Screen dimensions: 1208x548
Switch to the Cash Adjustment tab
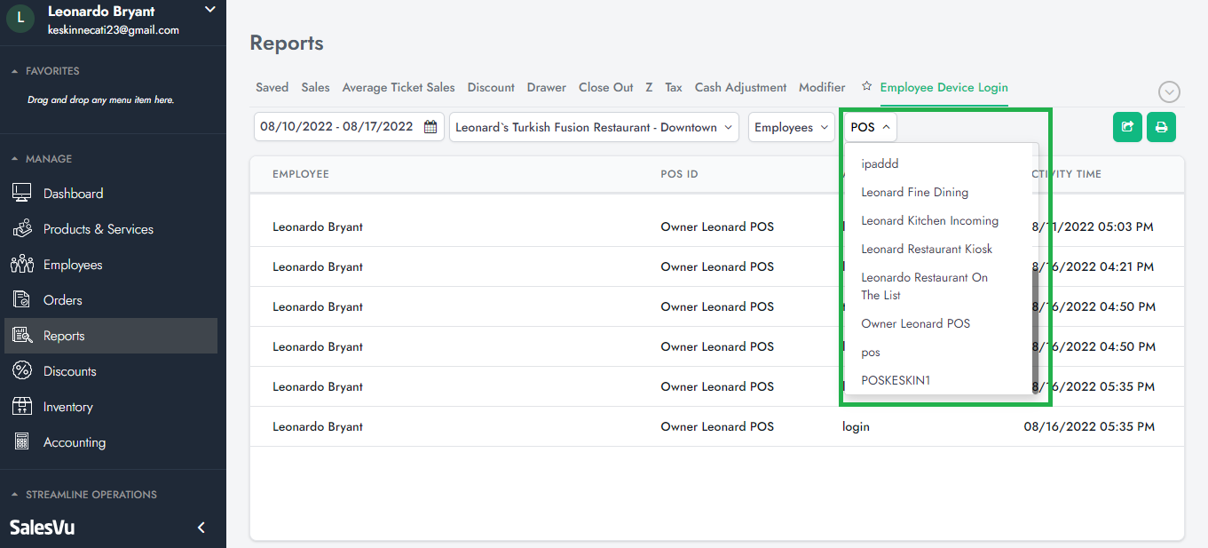(x=740, y=87)
